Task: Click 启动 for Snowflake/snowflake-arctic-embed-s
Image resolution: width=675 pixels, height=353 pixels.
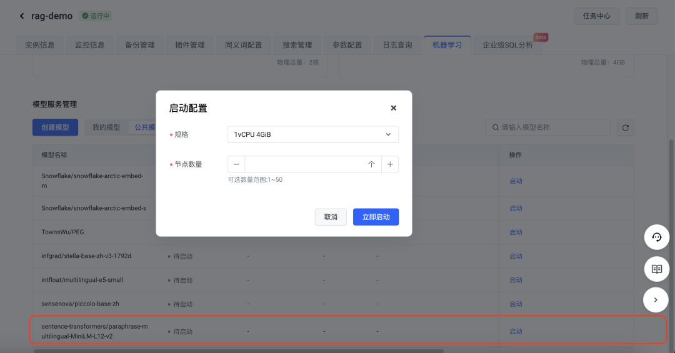Action: 516,208
